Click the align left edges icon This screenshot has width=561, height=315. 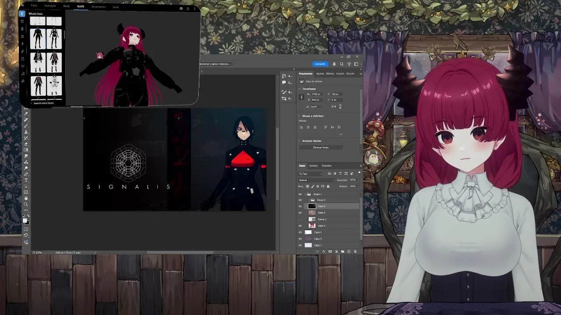[x=302, y=127]
